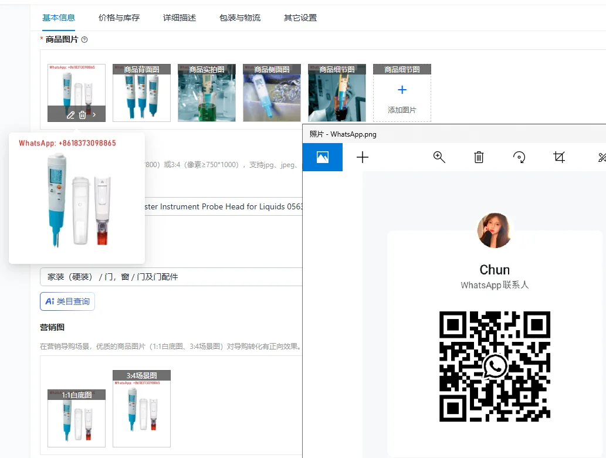
Task: Switch to the 价格与库存 tab
Action: [x=119, y=18]
